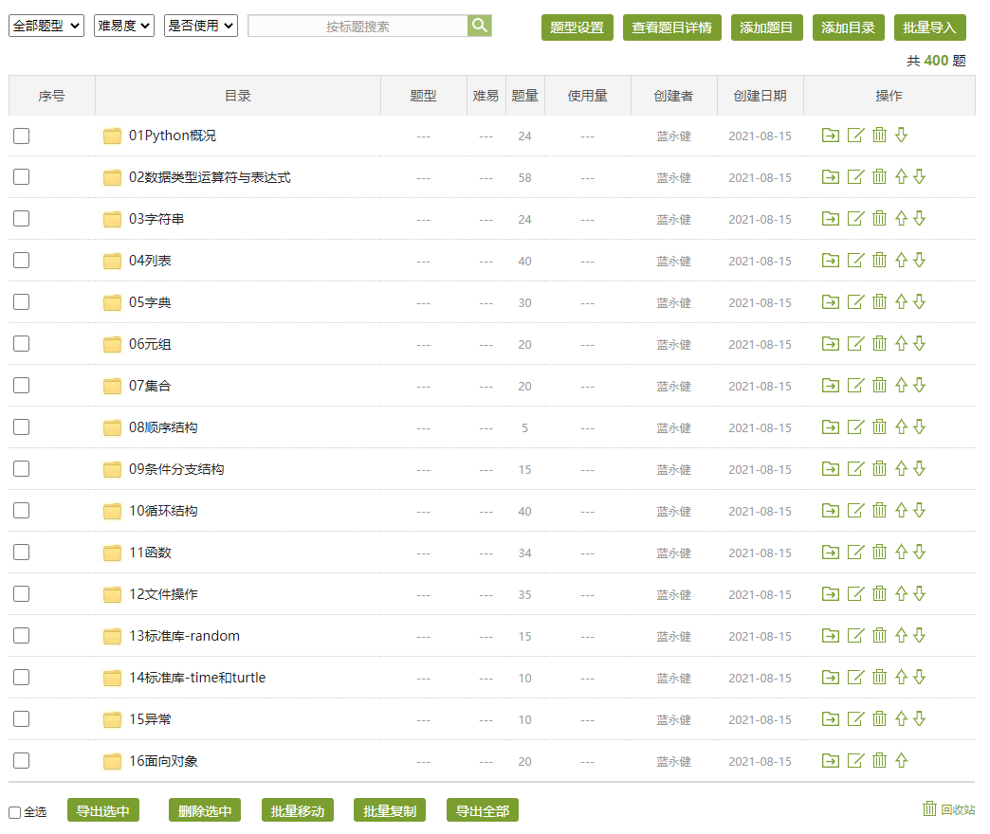Edit the 05字典 directory
The image size is (990, 834).
(x=855, y=301)
